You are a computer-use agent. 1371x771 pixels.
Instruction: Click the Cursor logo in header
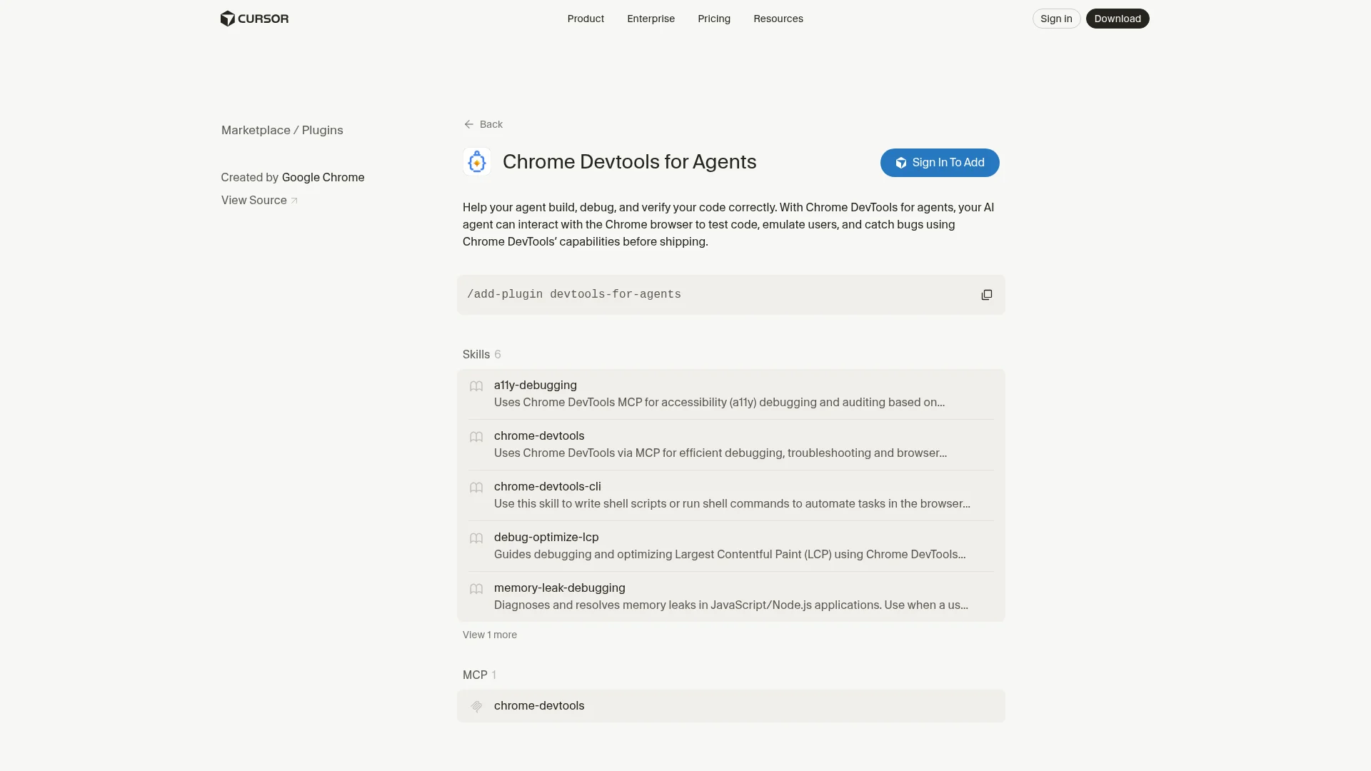(254, 19)
